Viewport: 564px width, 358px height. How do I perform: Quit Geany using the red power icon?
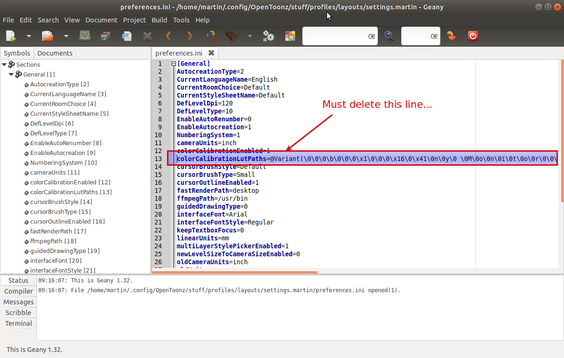click(473, 36)
